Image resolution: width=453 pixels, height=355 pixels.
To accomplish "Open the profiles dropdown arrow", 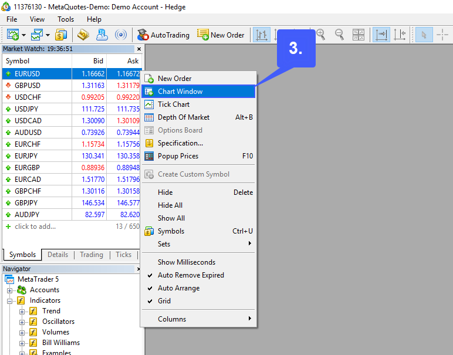I will coord(48,35).
